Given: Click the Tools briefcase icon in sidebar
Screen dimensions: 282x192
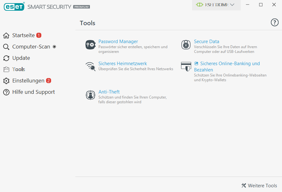Looking at the screenshot, I should [6, 70].
